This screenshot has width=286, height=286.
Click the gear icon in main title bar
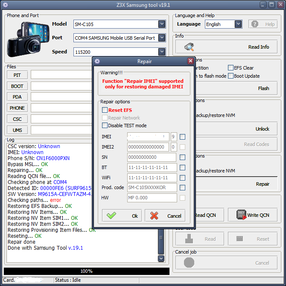(x=6, y=5)
